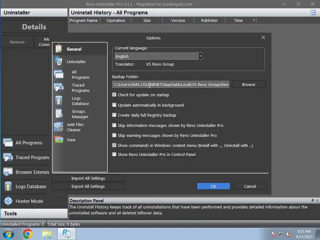
Task: Click Backup Folder path field
Action: 171,84
